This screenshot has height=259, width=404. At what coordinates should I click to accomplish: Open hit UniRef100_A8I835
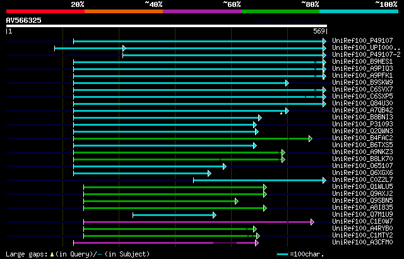coord(362,208)
